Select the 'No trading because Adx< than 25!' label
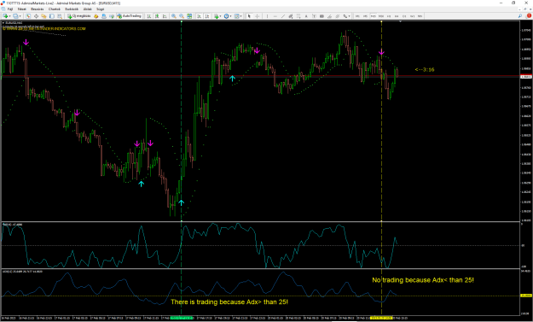 [x=423, y=280]
